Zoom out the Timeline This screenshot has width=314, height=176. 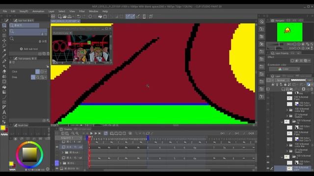[73, 133]
